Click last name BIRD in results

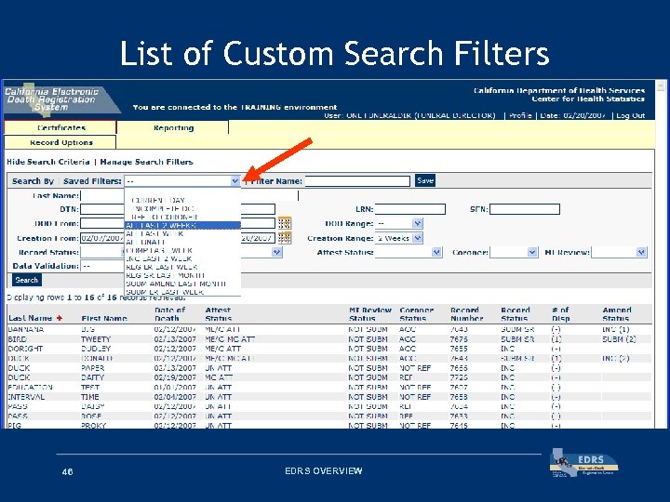coord(18,339)
